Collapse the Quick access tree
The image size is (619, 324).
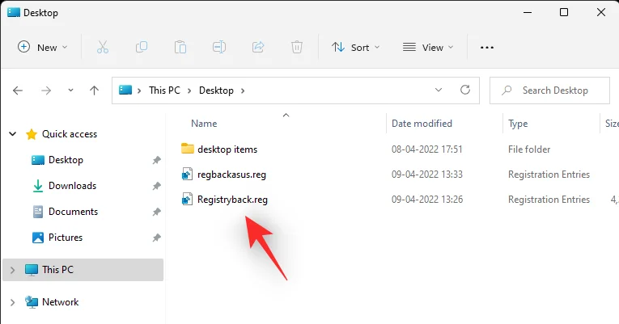(13, 134)
